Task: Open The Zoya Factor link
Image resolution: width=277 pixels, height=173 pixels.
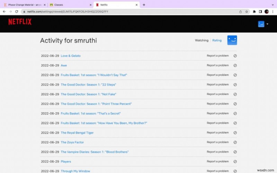Action: [72, 143]
